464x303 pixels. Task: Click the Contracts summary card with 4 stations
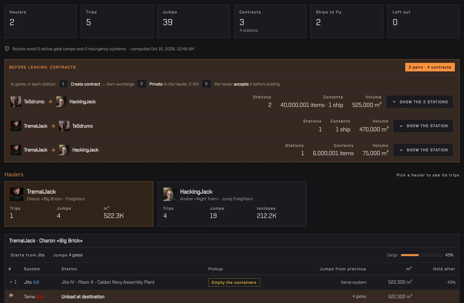coord(270,21)
